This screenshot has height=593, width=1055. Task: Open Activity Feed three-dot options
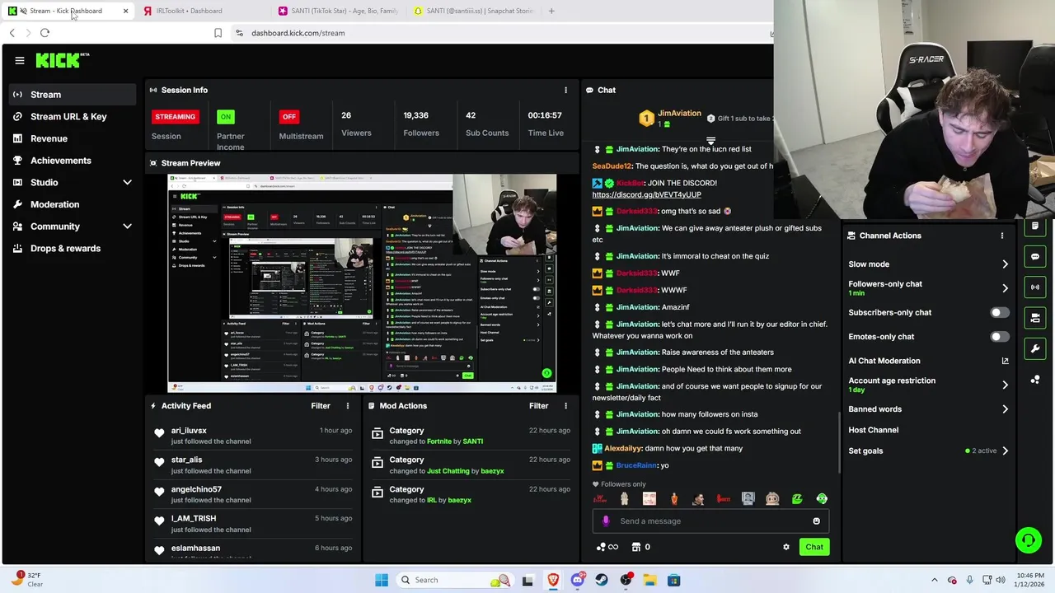point(348,405)
